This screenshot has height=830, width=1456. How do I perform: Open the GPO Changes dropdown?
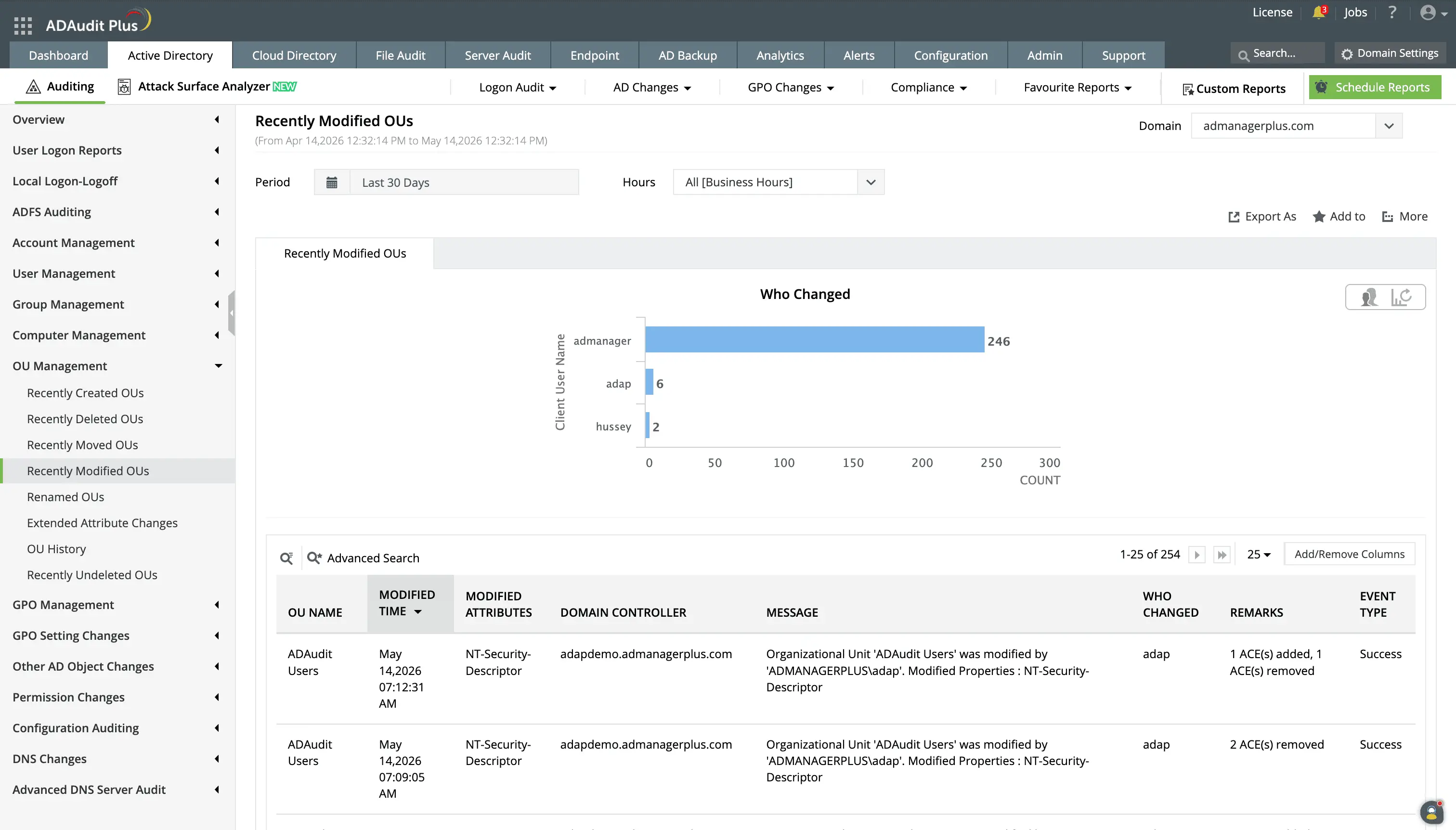(791, 87)
